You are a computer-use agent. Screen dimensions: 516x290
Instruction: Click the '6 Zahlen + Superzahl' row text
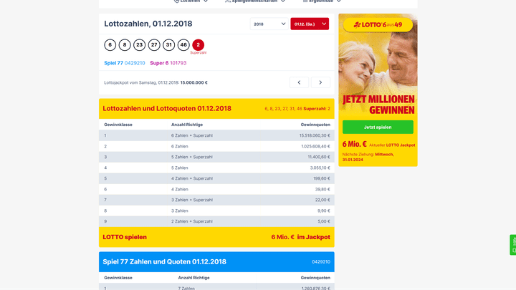[192, 135]
